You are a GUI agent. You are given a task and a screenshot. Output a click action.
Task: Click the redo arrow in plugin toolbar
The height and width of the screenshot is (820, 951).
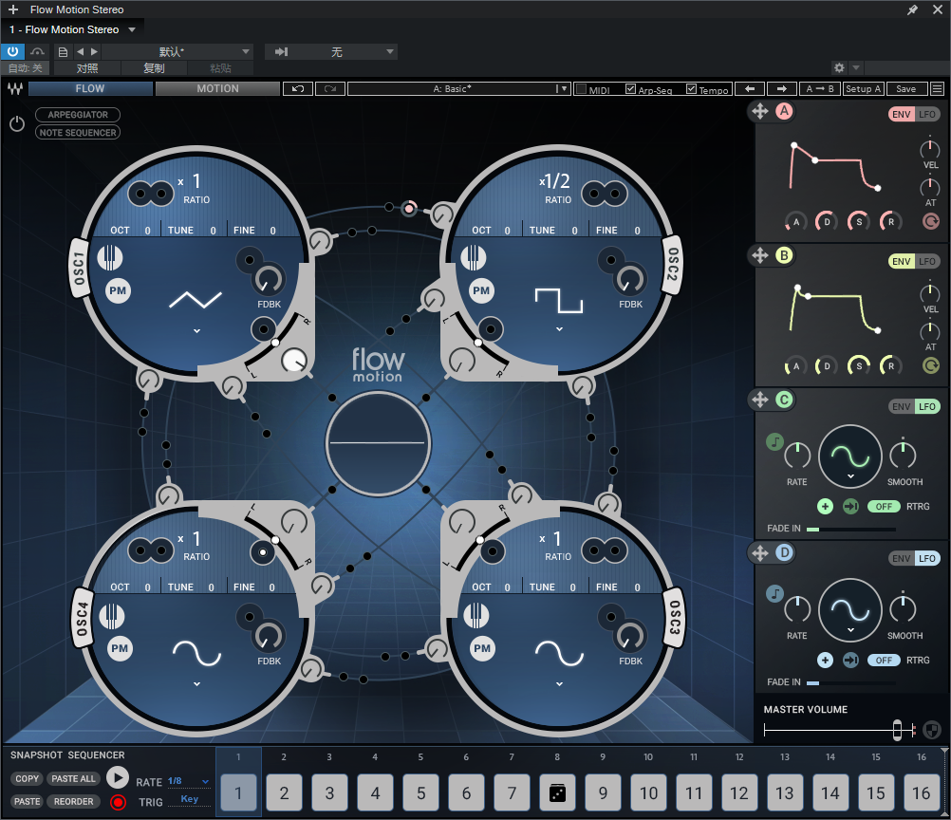(330, 88)
